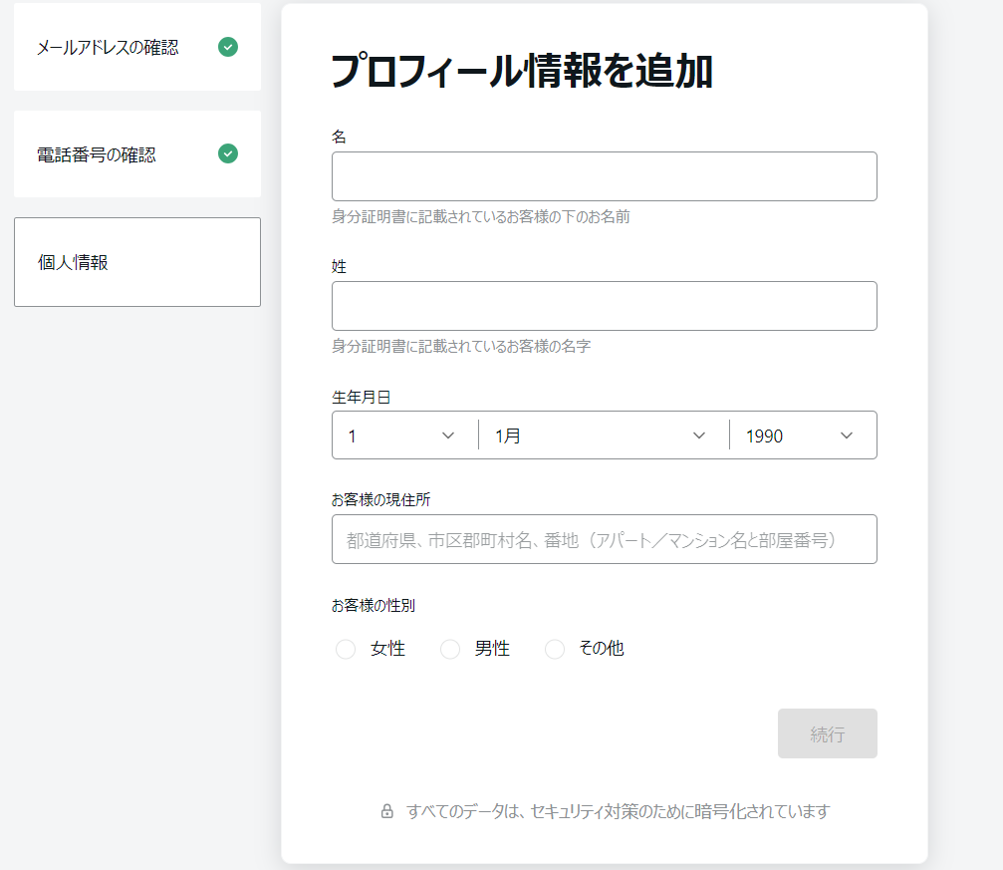Viewport: 1003px width, 870px height.
Task: Click the green checkmark on メールアドレスの確認 step
Action: [228, 46]
